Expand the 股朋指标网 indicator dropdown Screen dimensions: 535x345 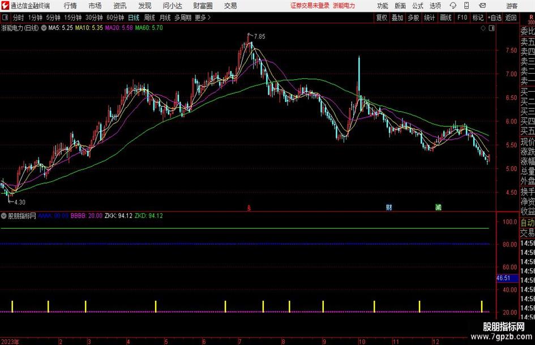(5, 216)
